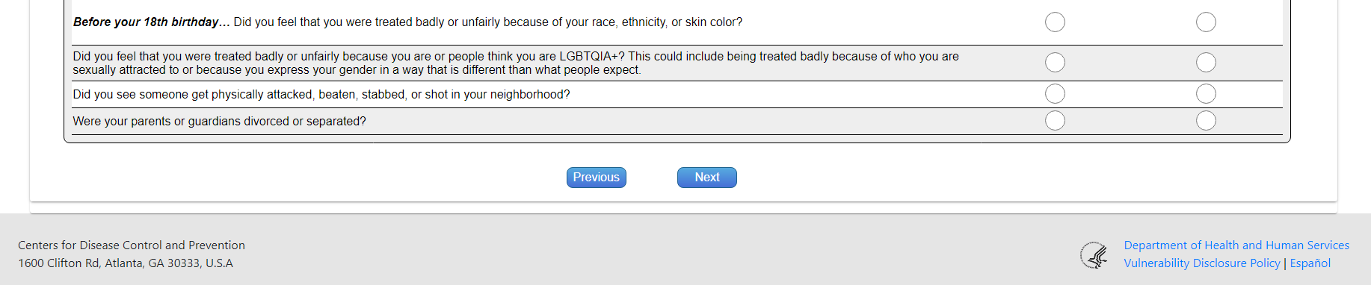
Task: Mark right radio for neighborhood violence question
Action: [x=1206, y=94]
